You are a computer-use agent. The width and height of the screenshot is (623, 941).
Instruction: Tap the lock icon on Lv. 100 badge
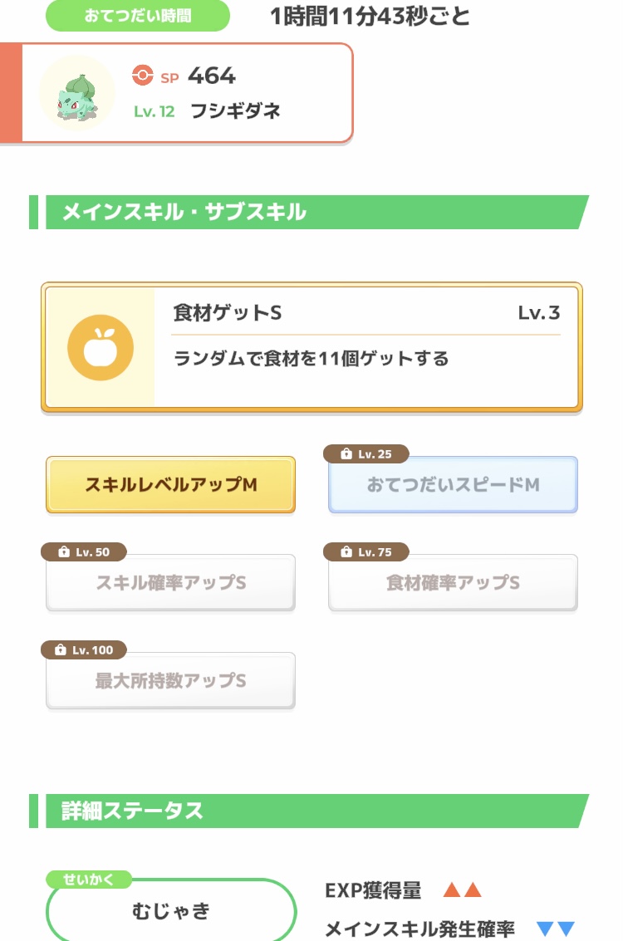coord(61,650)
